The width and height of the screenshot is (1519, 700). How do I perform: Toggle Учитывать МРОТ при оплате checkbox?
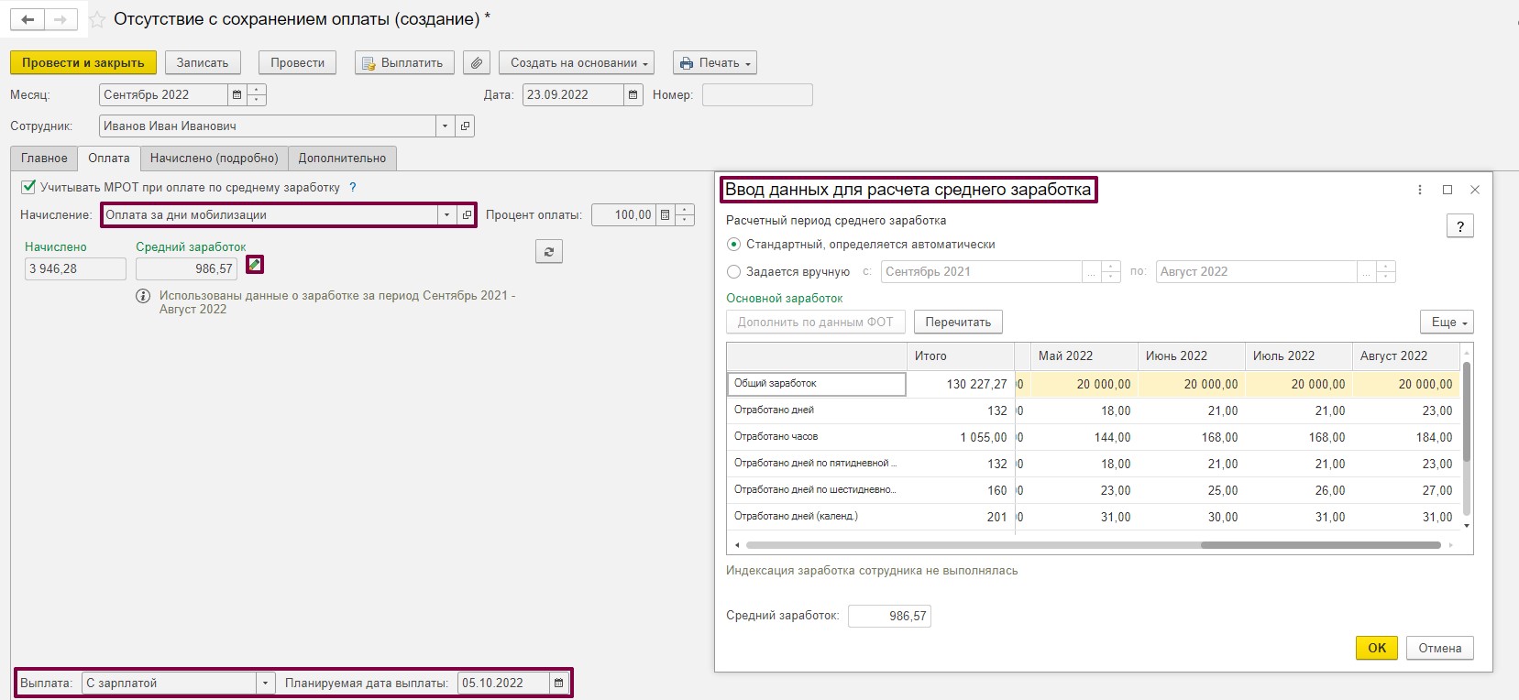point(28,187)
